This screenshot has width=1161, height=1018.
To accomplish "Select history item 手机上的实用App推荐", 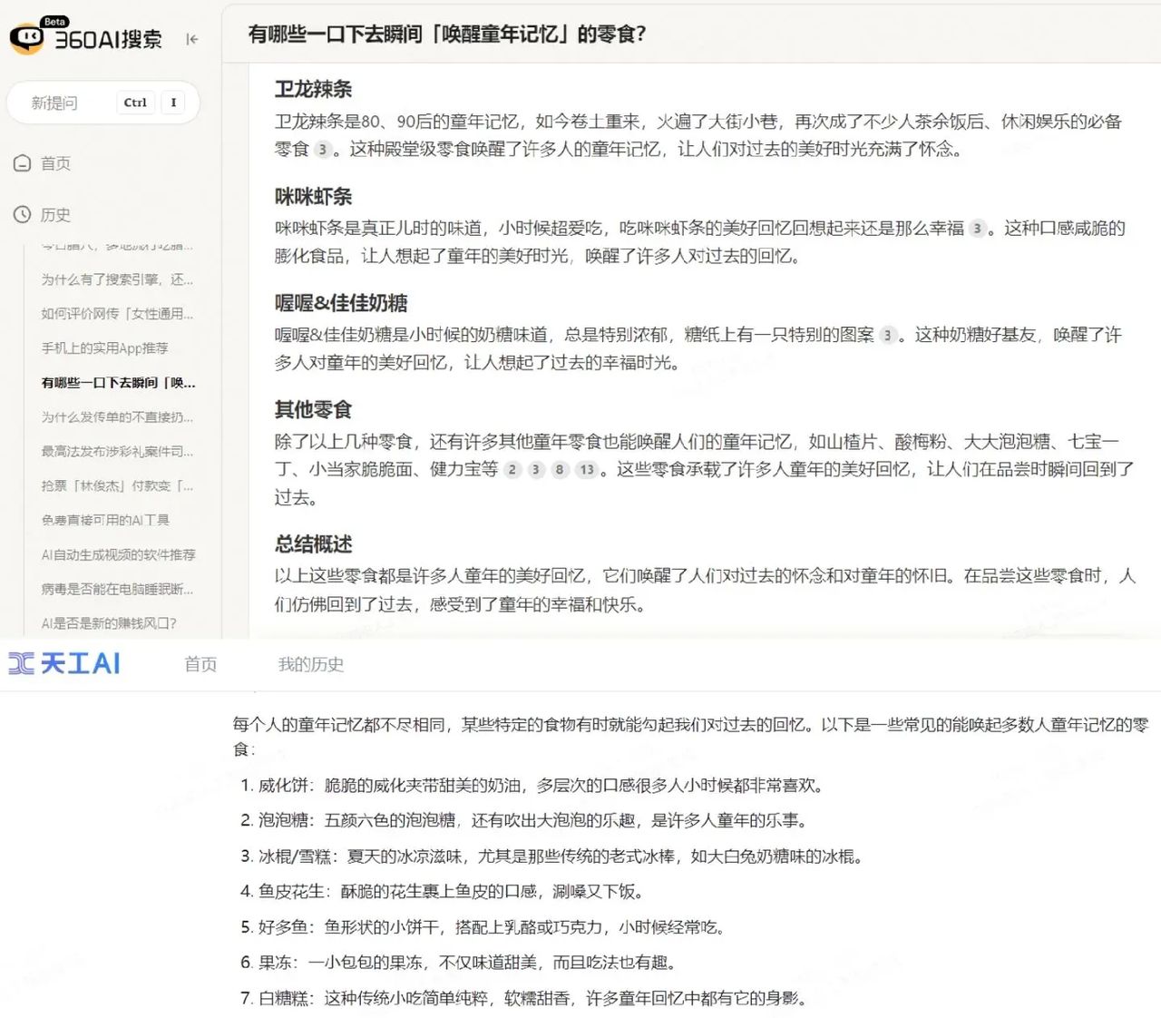I will pyautogui.click(x=103, y=348).
